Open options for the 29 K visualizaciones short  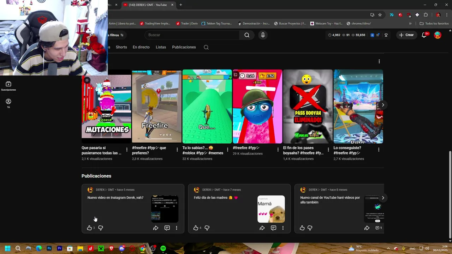coord(278,150)
